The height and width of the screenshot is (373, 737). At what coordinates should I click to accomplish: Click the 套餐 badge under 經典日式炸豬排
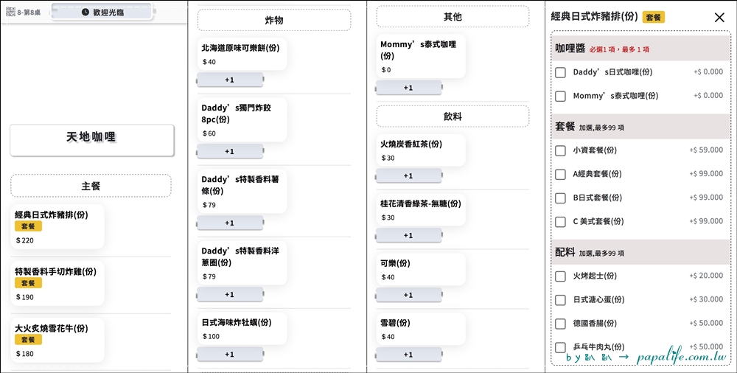28,226
